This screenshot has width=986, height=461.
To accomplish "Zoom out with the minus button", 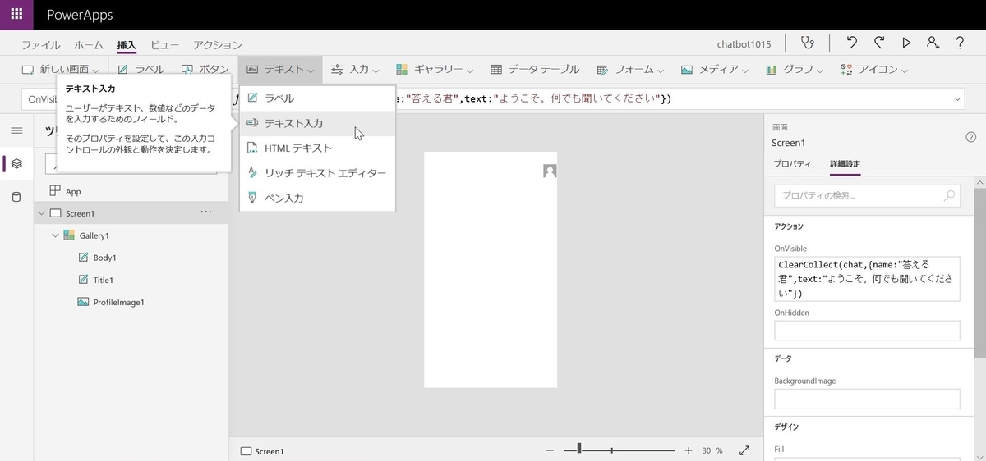I will [x=549, y=450].
